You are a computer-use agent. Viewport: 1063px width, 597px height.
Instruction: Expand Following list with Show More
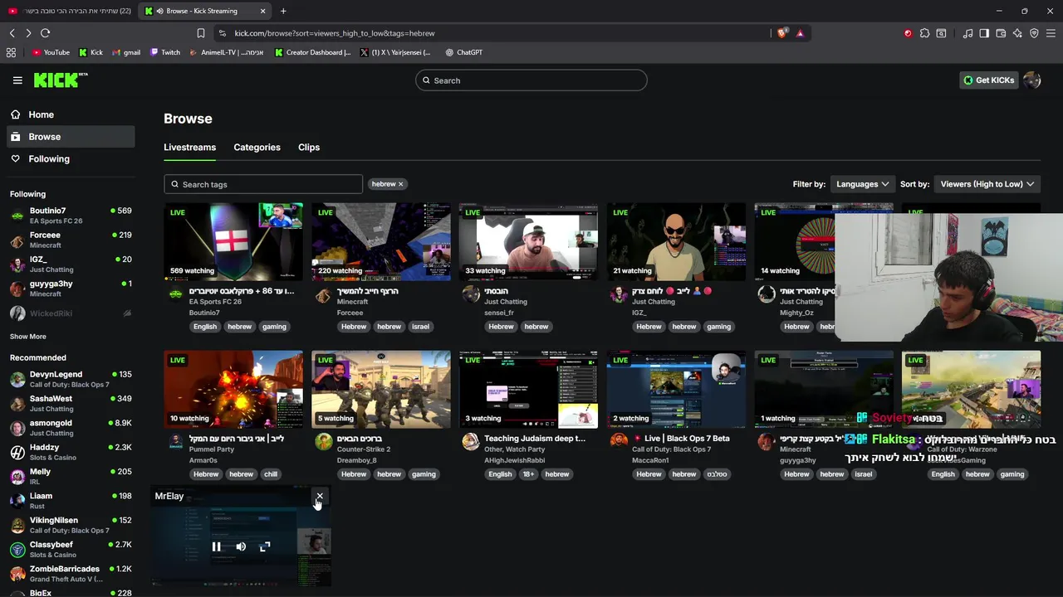click(x=28, y=337)
